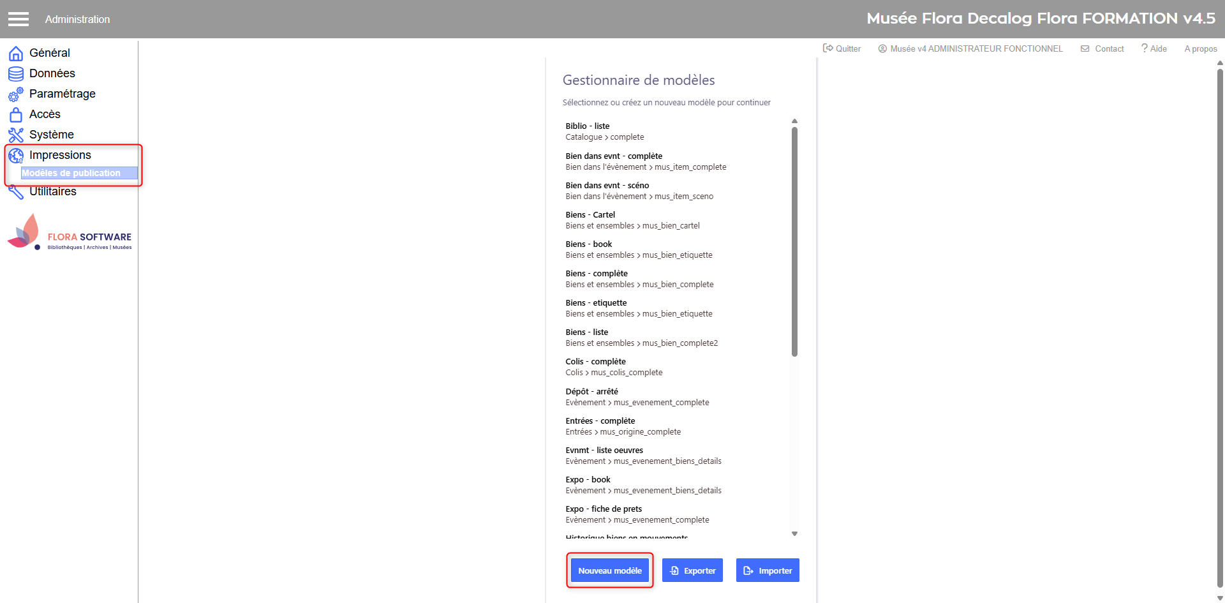Click the Général home icon
1225x603 pixels.
click(x=16, y=54)
